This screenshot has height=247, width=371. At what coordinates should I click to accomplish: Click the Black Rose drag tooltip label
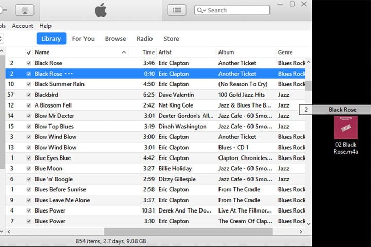click(x=342, y=110)
